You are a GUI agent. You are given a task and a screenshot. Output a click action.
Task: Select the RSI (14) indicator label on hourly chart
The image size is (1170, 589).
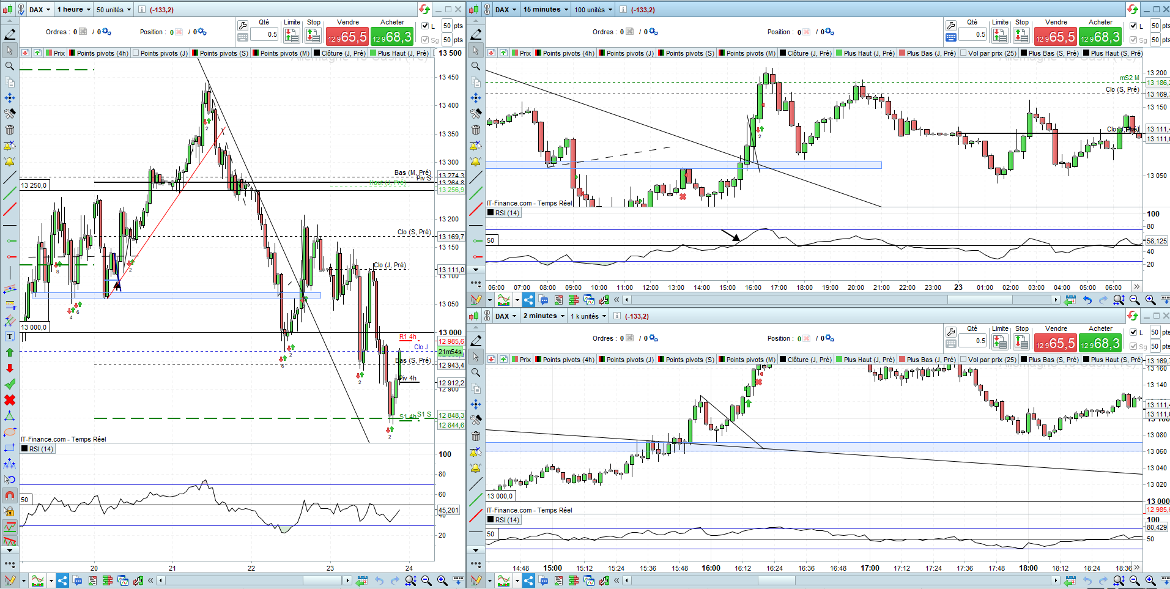click(41, 449)
